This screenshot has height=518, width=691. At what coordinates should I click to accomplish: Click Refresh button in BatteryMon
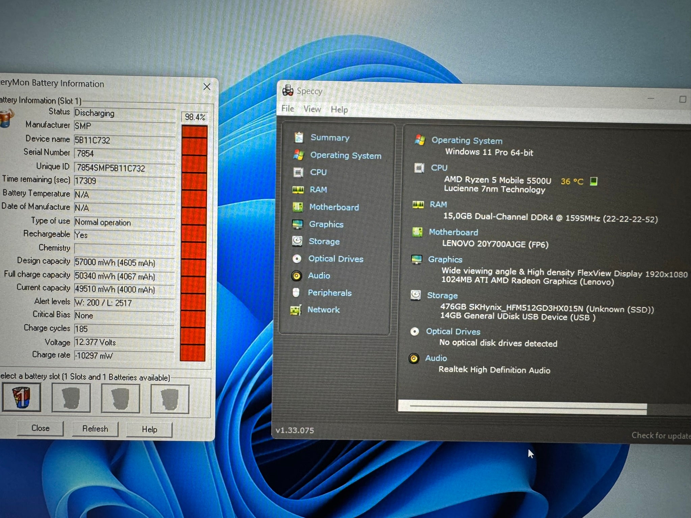(x=95, y=429)
